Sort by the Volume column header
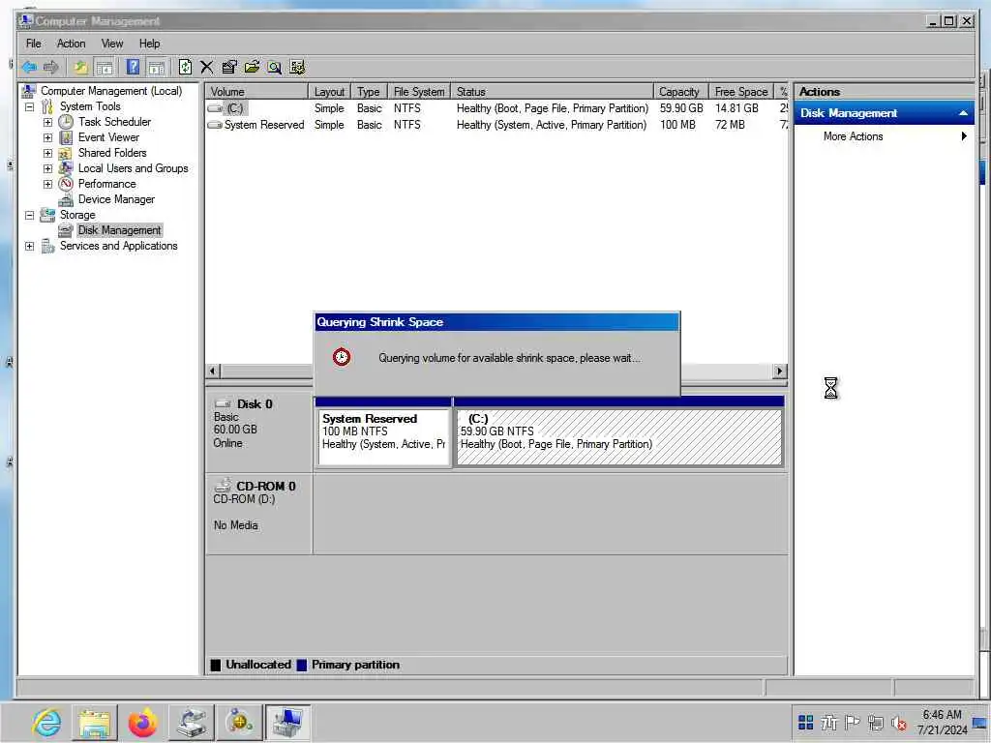This screenshot has width=991, height=743. point(256,92)
